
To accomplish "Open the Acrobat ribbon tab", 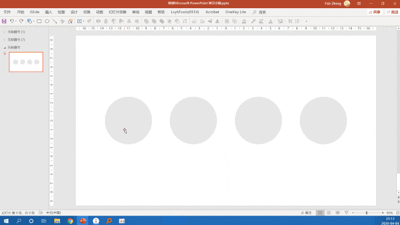I will point(212,12).
